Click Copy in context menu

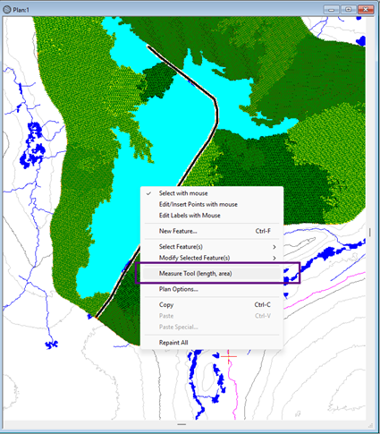click(212, 305)
